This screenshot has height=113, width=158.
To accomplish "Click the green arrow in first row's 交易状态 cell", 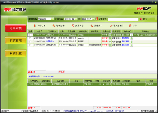I will (x=110, y=35).
